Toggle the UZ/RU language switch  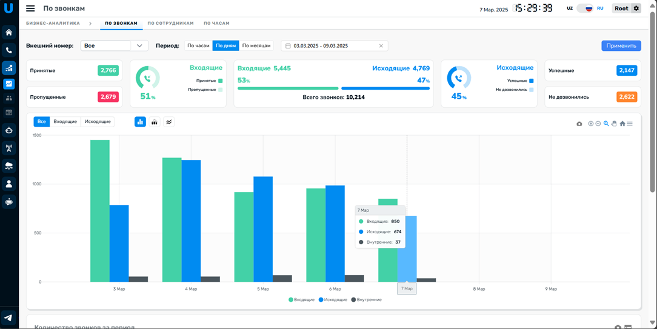[x=585, y=8]
